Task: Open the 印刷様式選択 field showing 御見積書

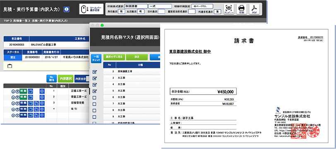Action: click(x=136, y=6)
